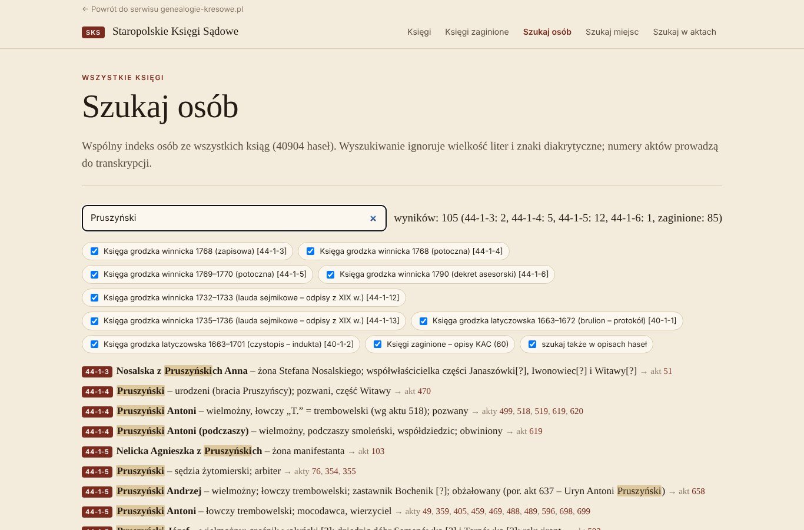Go to Księgi zaginione section

(x=477, y=32)
